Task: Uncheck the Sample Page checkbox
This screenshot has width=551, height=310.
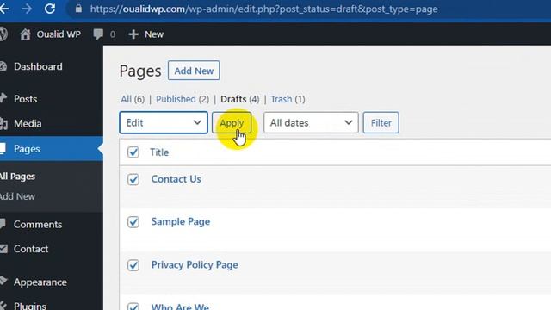Action: 133,222
